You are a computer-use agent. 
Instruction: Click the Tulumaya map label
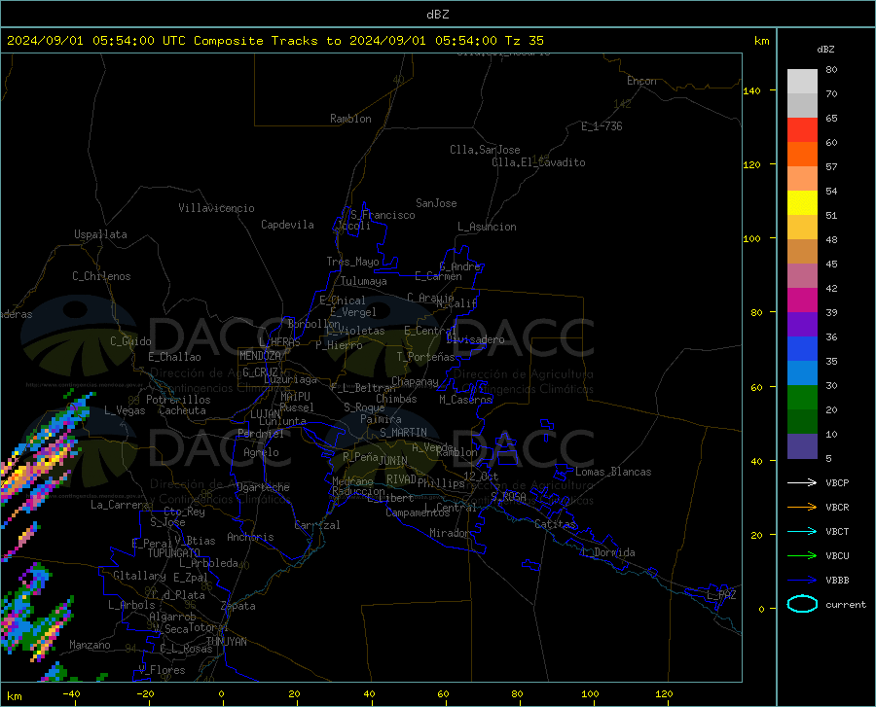(x=364, y=281)
